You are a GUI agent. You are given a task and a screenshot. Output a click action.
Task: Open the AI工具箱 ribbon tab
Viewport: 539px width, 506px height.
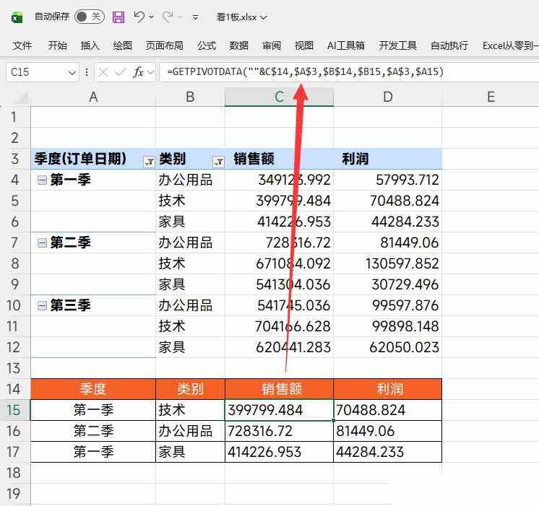(346, 45)
